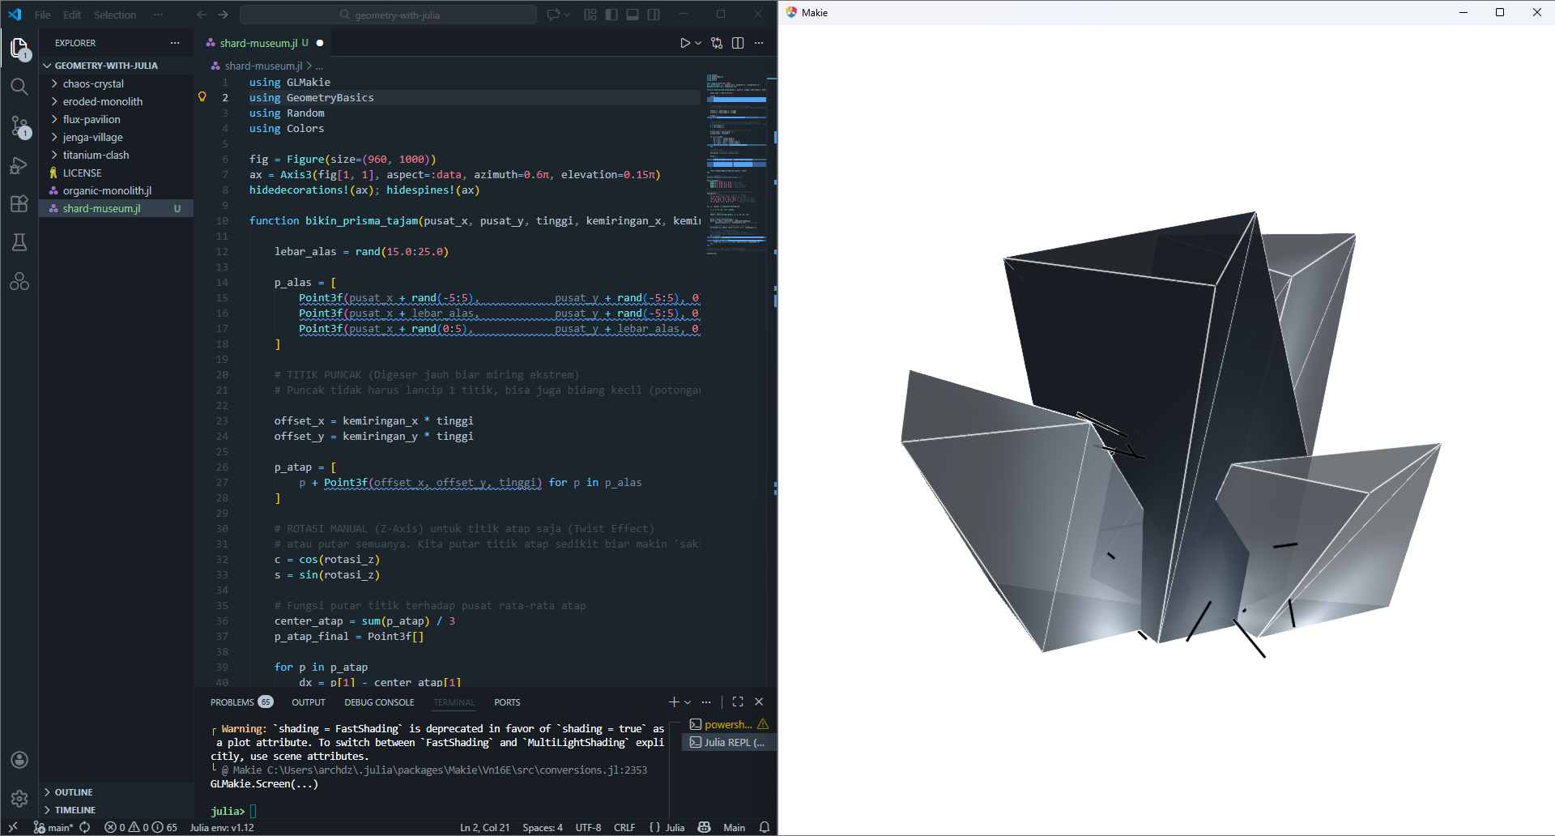The width and height of the screenshot is (1555, 836).
Task: Open the Search view in activity bar
Action: tap(19, 87)
